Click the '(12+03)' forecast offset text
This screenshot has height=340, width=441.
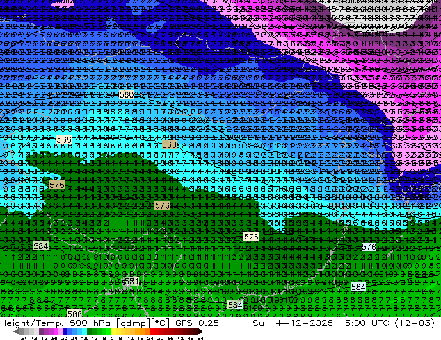(415, 323)
